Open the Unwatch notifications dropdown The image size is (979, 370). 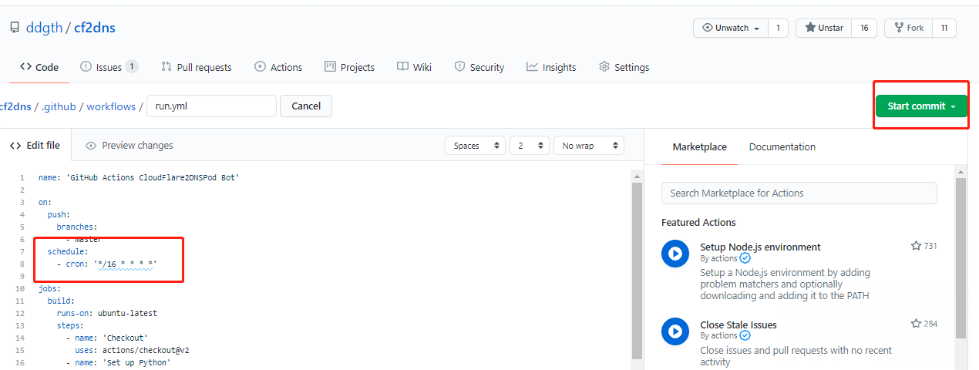[x=730, y=28]
